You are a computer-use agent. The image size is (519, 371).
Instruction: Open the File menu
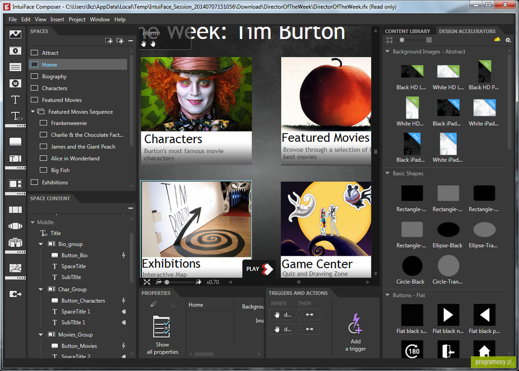coord(13,20)
